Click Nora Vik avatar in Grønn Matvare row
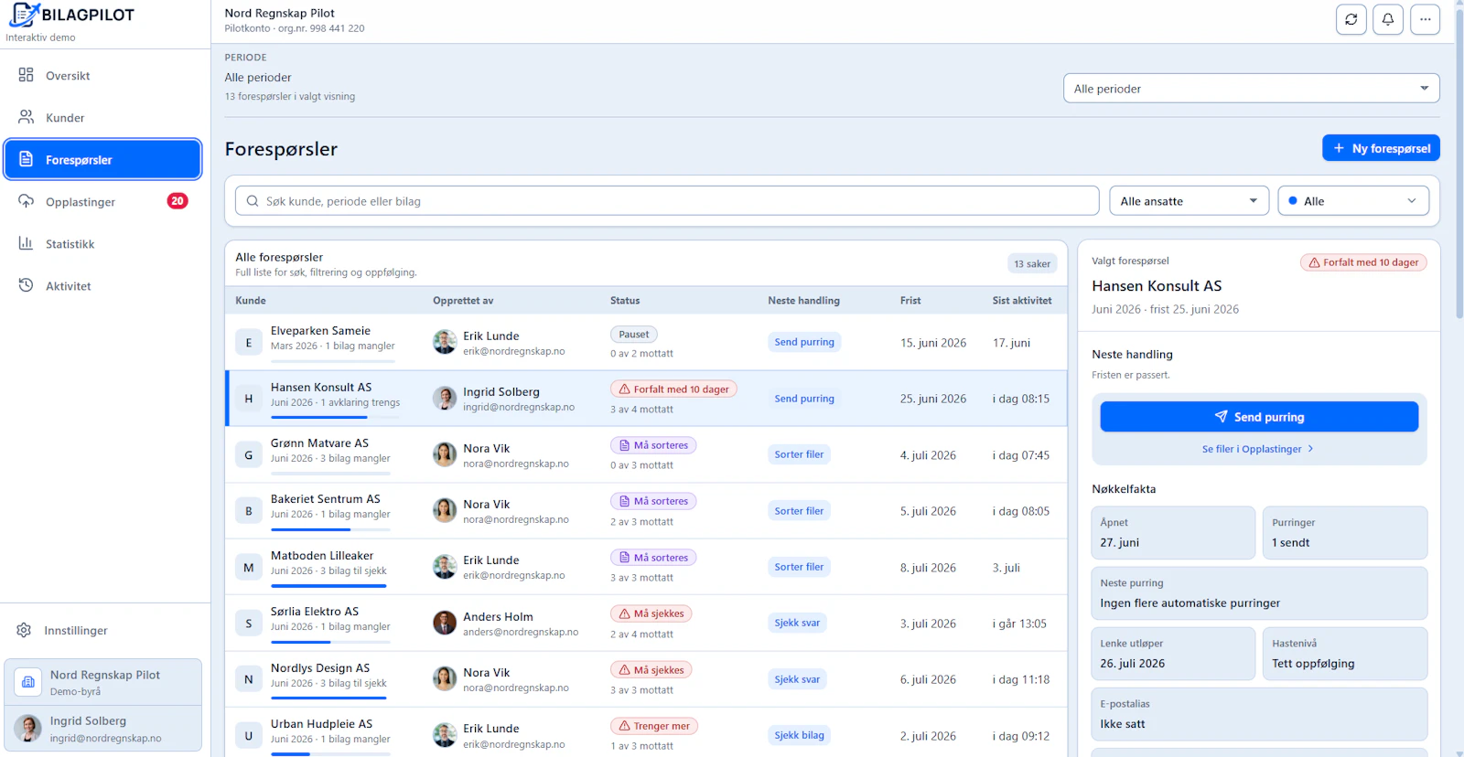The width and height of the screenshot is (1464, 757). [445, 454]
